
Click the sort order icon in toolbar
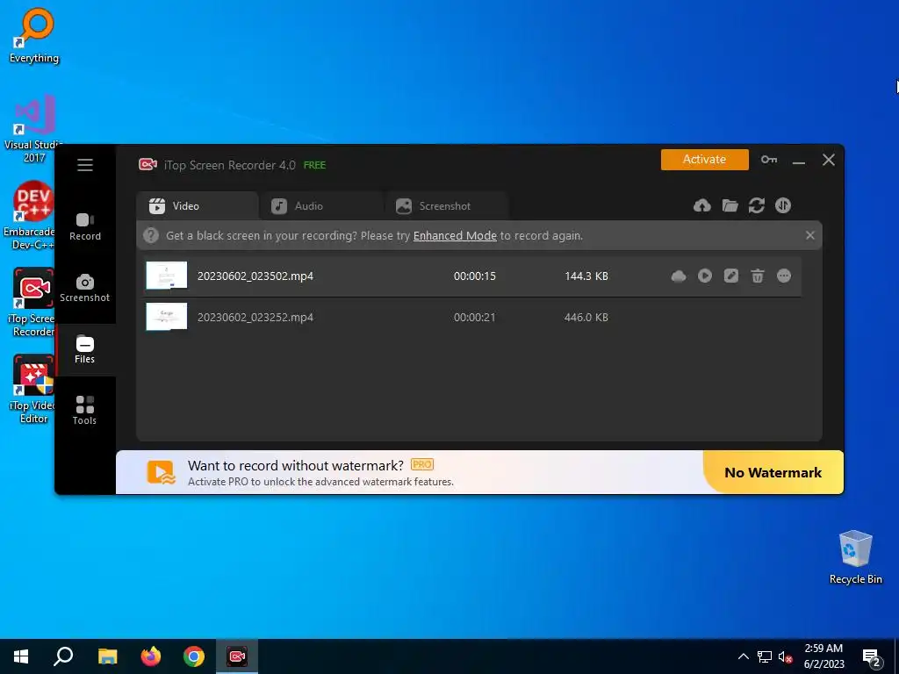pos(783,205)
